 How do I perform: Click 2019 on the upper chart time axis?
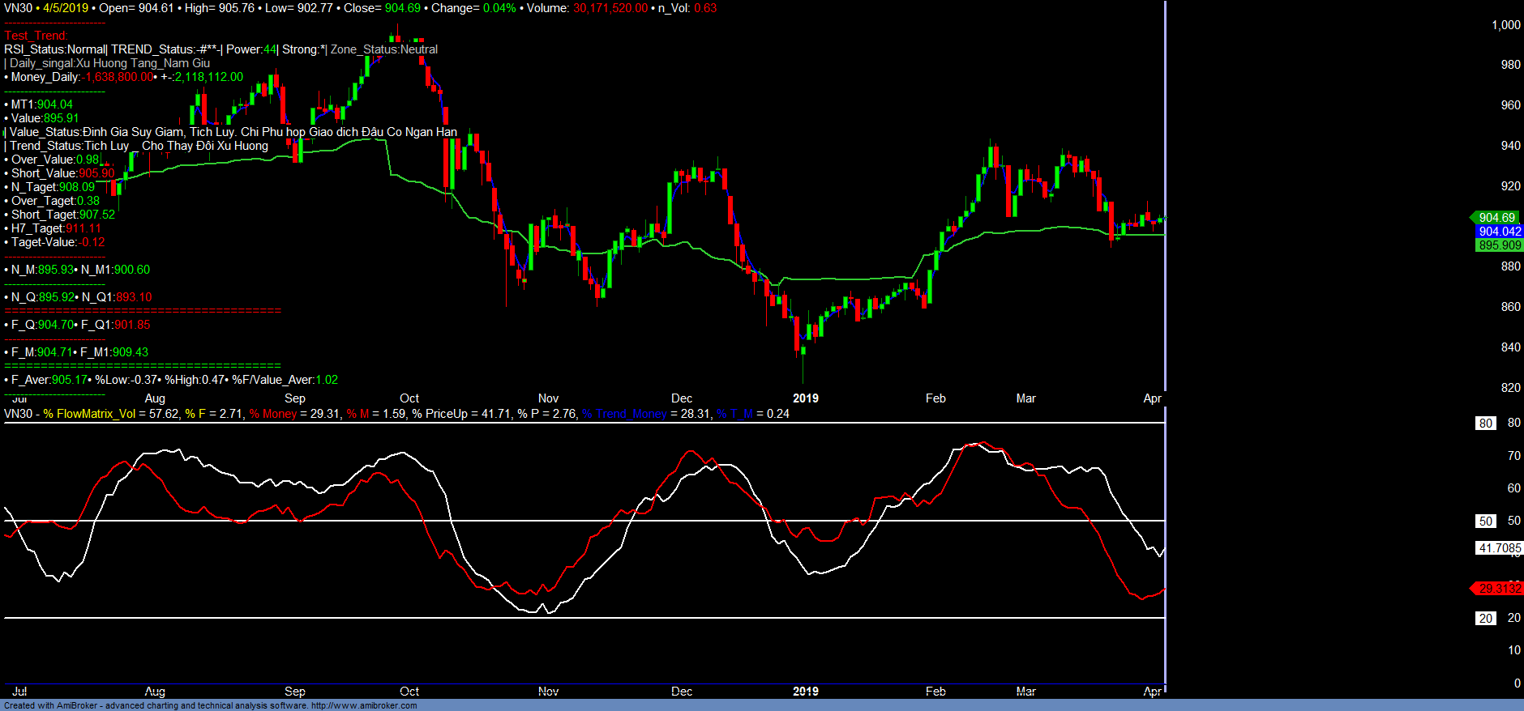click(805, 398)
